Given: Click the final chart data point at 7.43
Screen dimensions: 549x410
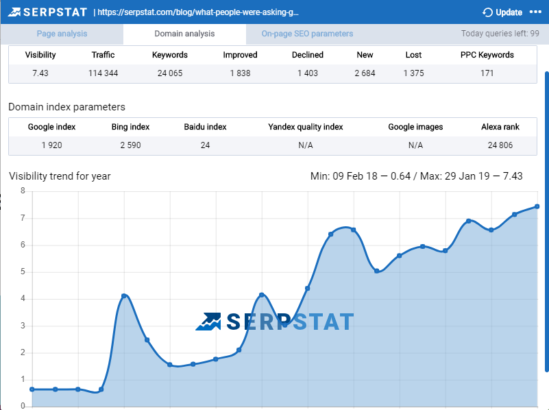Looking at the screenshot, I should (537, 206).
